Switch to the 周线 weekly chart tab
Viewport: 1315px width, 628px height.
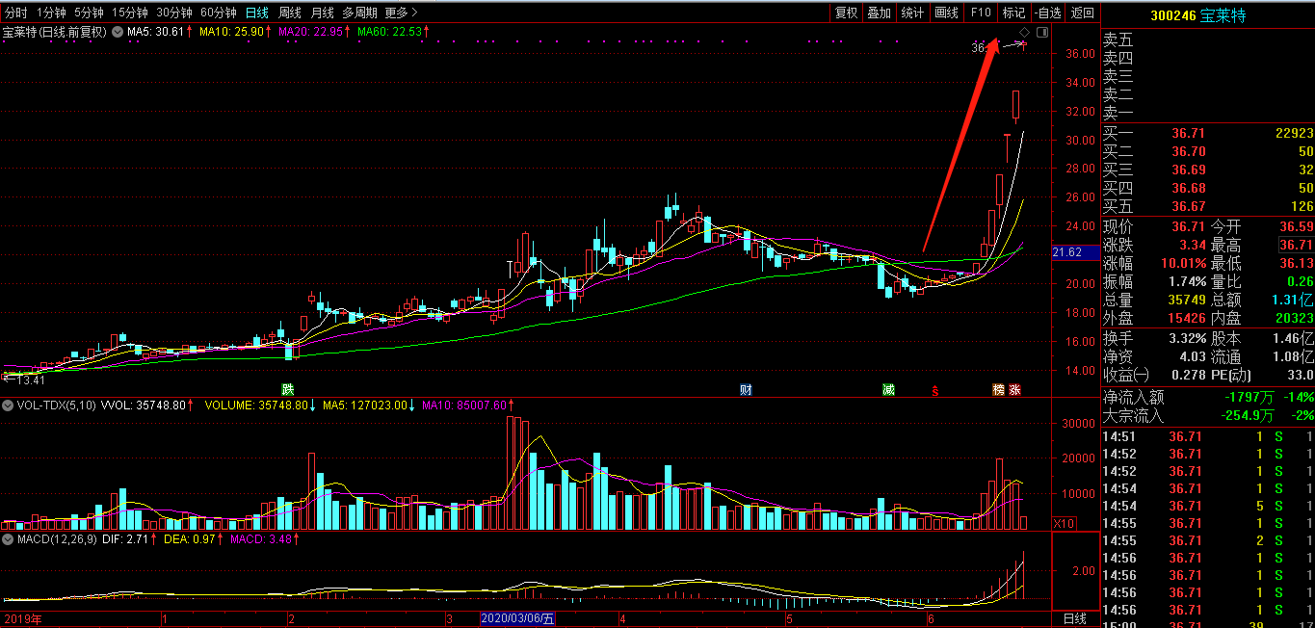coord(290,13)
